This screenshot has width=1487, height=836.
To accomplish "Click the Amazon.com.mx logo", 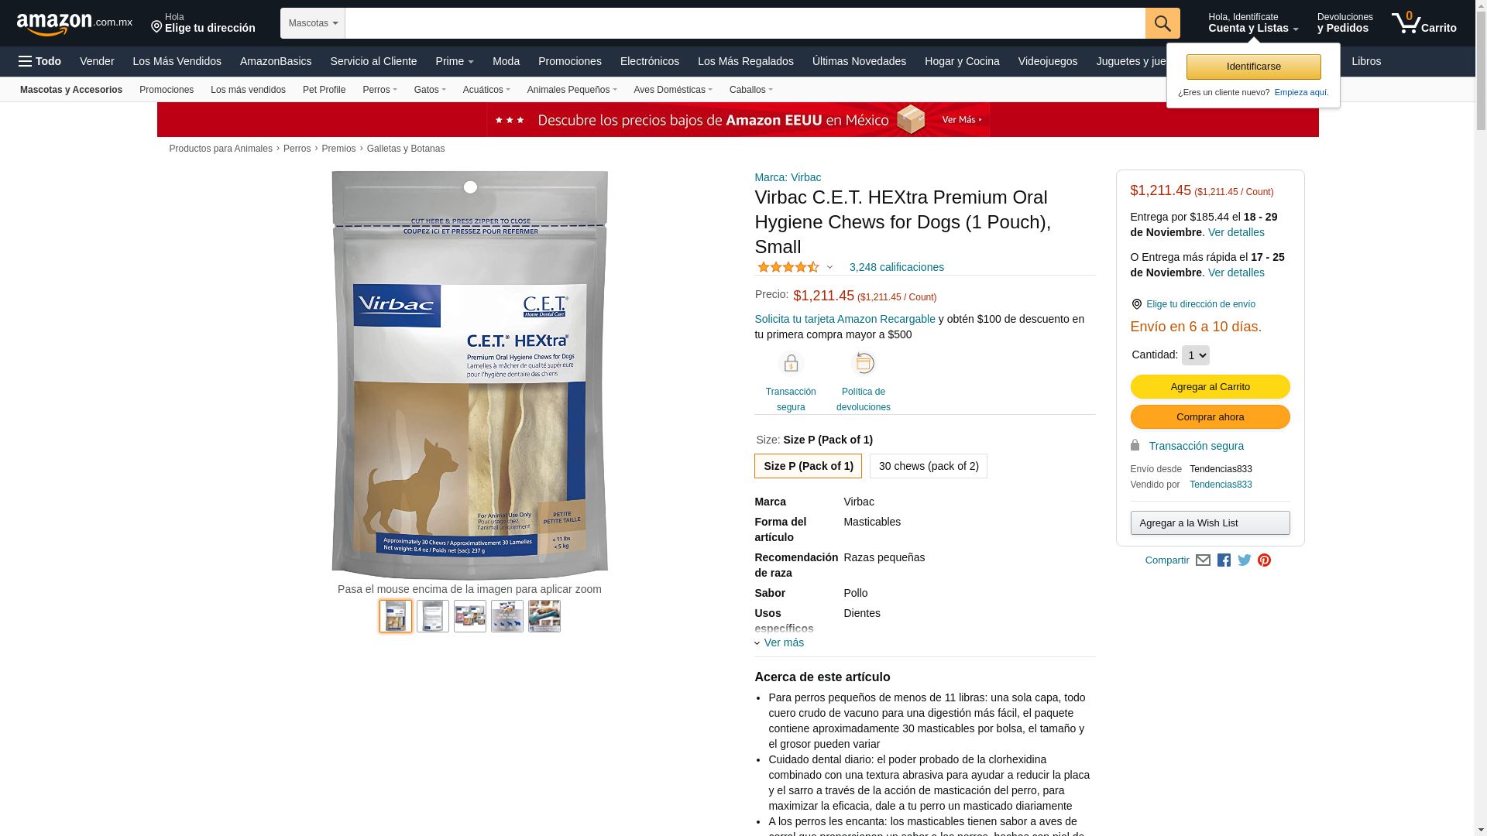I will [x=74, y=24].
